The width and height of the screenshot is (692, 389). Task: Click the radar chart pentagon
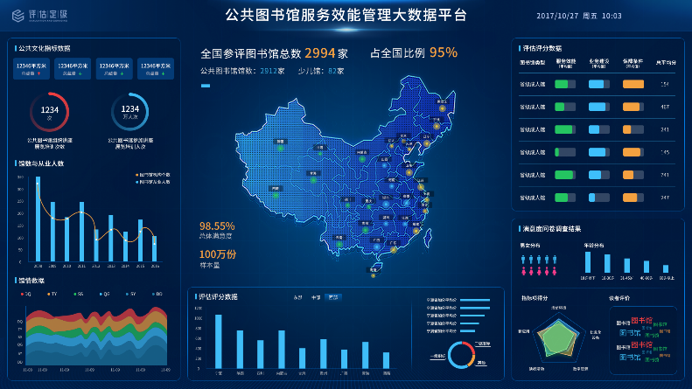(x=557, y=337)
